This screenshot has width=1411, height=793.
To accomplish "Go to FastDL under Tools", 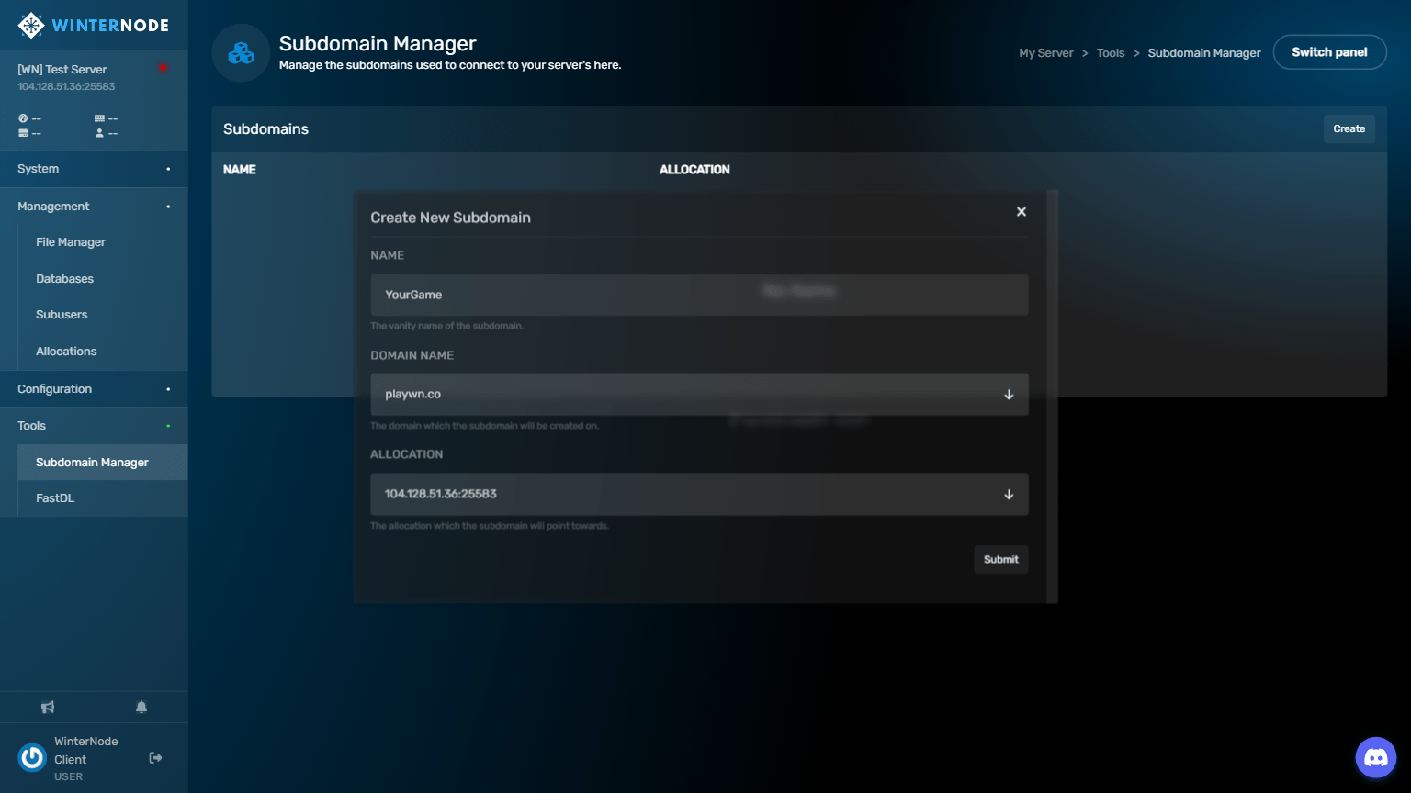I will point(55,498).
